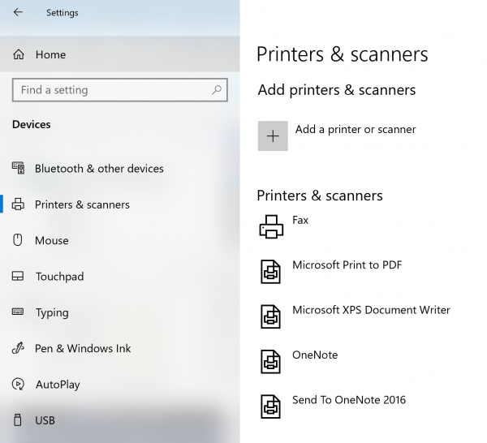This screenshot has height=443, width=487.
Task: Click the Microsoft XPS Document Writer icon
Action: point(270,316)
